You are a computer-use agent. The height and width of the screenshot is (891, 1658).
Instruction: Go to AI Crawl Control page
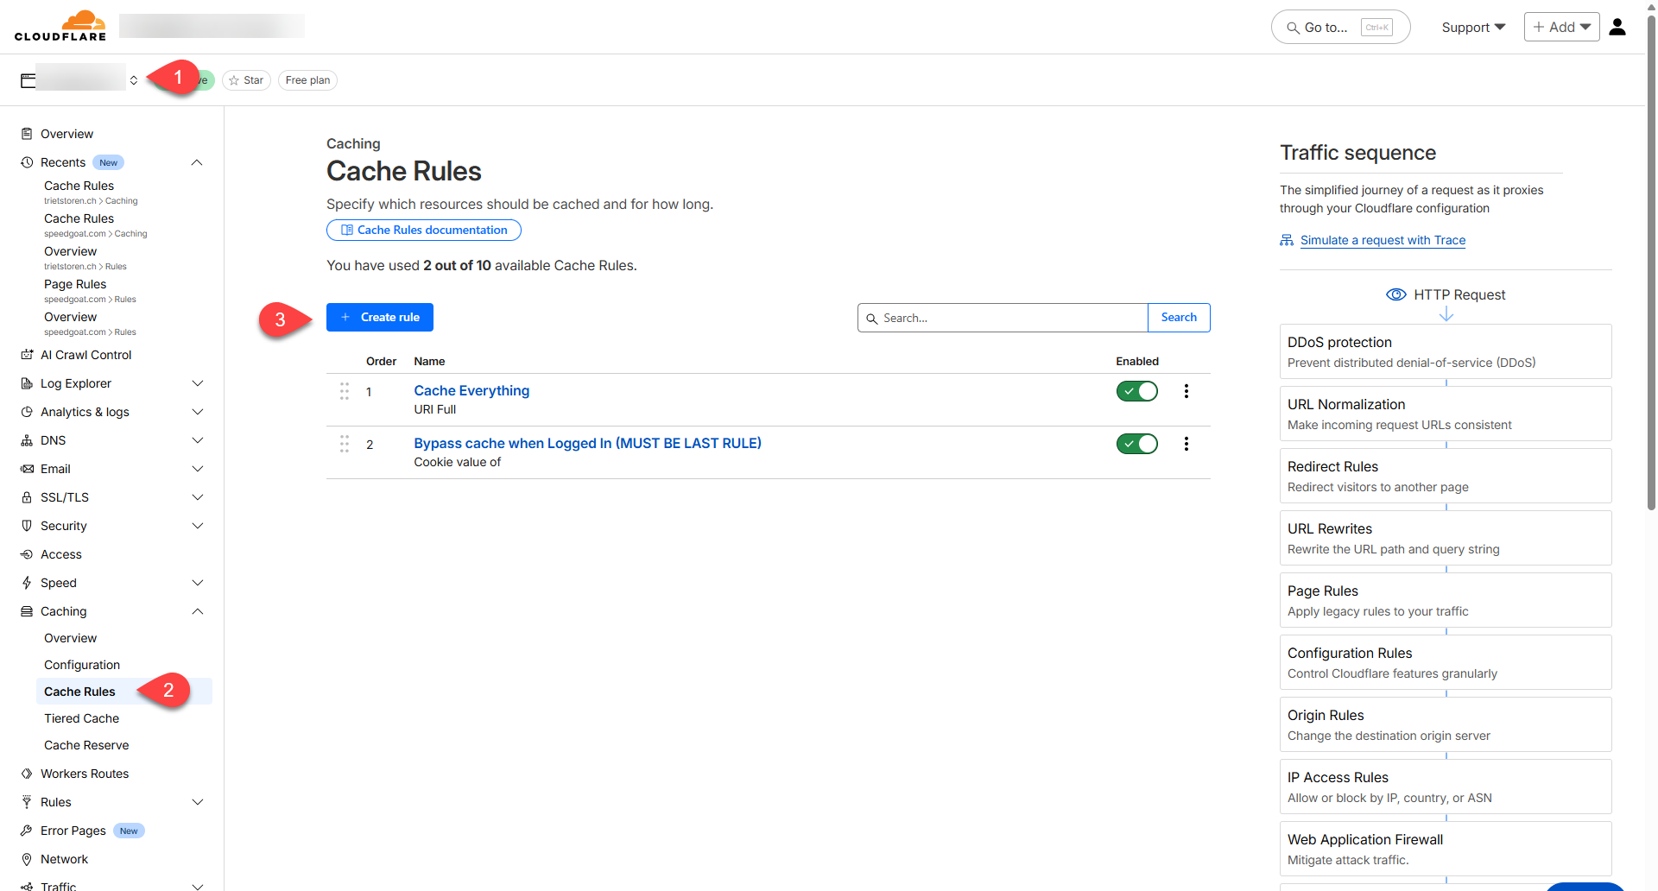pos(85,355)
